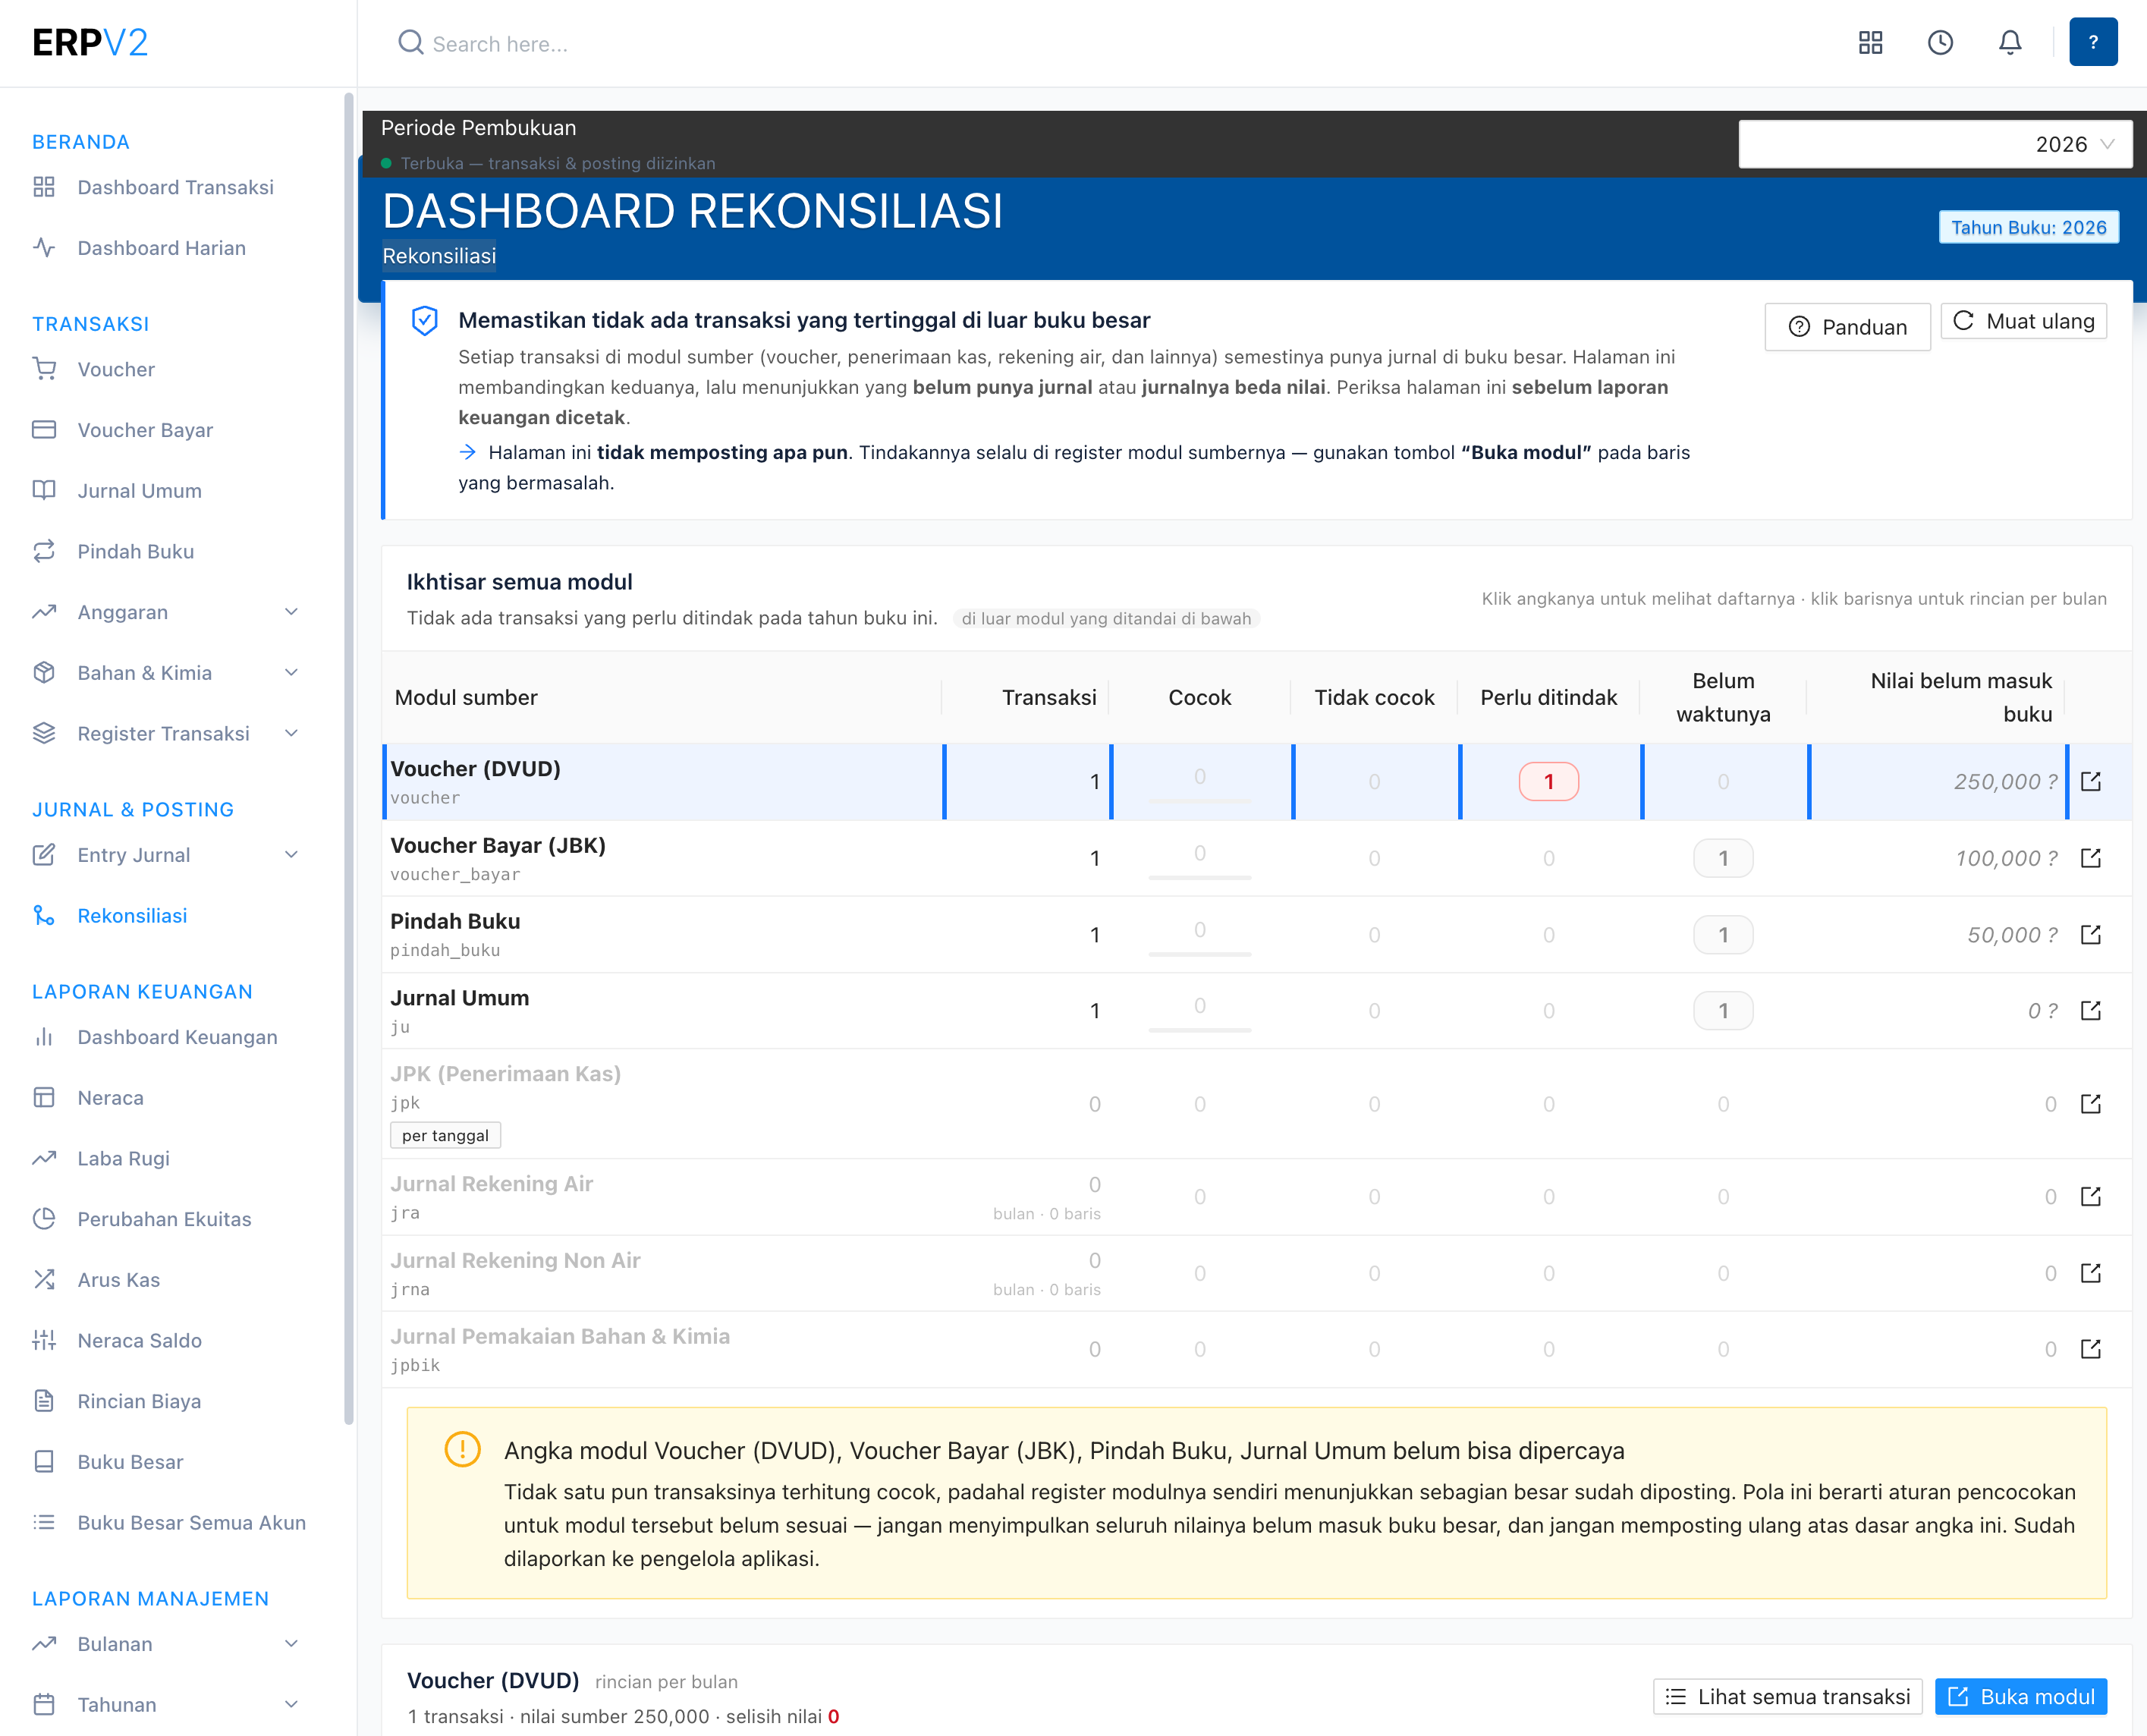Open the notifications bell

pos(2010,43)
